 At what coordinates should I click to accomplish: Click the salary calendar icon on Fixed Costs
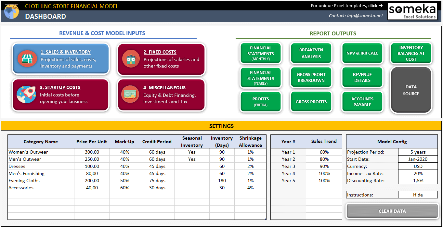130,59
